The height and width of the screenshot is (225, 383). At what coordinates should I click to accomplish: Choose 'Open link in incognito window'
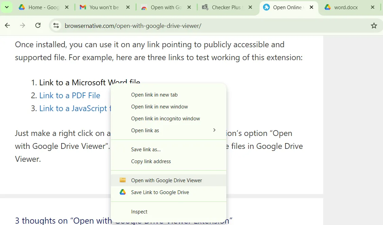166,118
